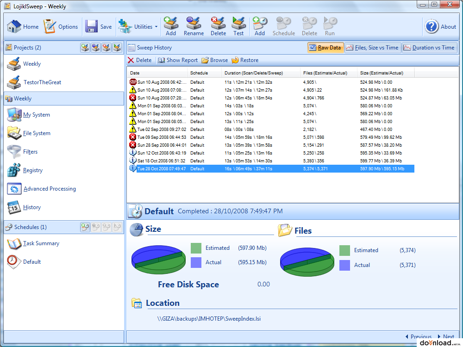The image size is (463, 347).
Task: Switch to the Files, Size vs Time chart
Action: coord(373,48)
